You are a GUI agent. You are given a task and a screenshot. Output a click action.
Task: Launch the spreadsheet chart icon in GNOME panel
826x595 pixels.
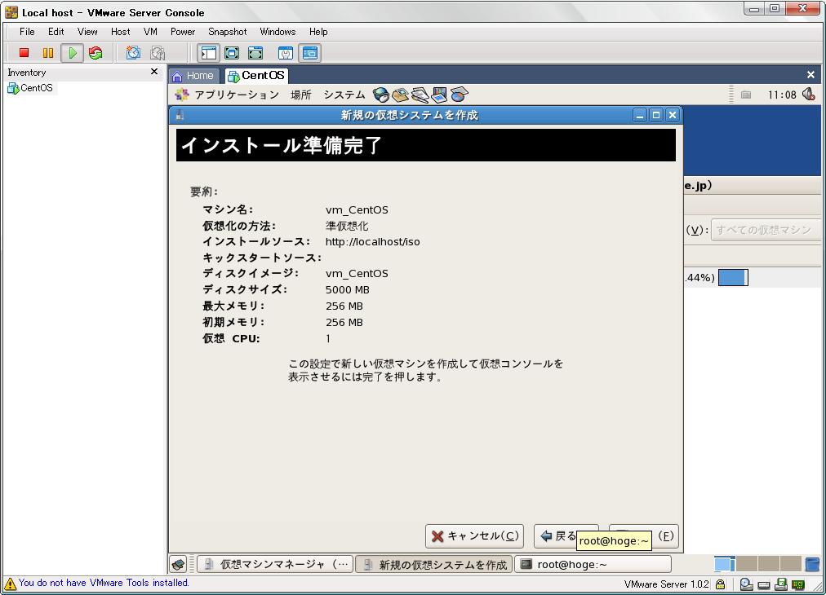click(x=459, y=95)
